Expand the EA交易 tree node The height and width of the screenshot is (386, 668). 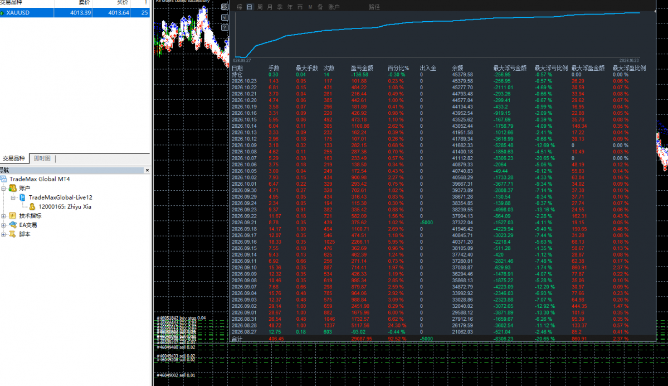tap(3, 225)
